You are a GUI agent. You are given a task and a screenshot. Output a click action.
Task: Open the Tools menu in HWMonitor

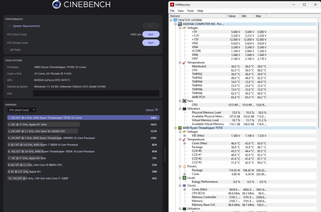(x=190, y=11)
